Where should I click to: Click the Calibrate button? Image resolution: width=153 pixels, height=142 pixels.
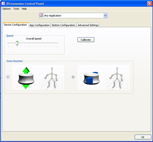(x=86, y=40)
